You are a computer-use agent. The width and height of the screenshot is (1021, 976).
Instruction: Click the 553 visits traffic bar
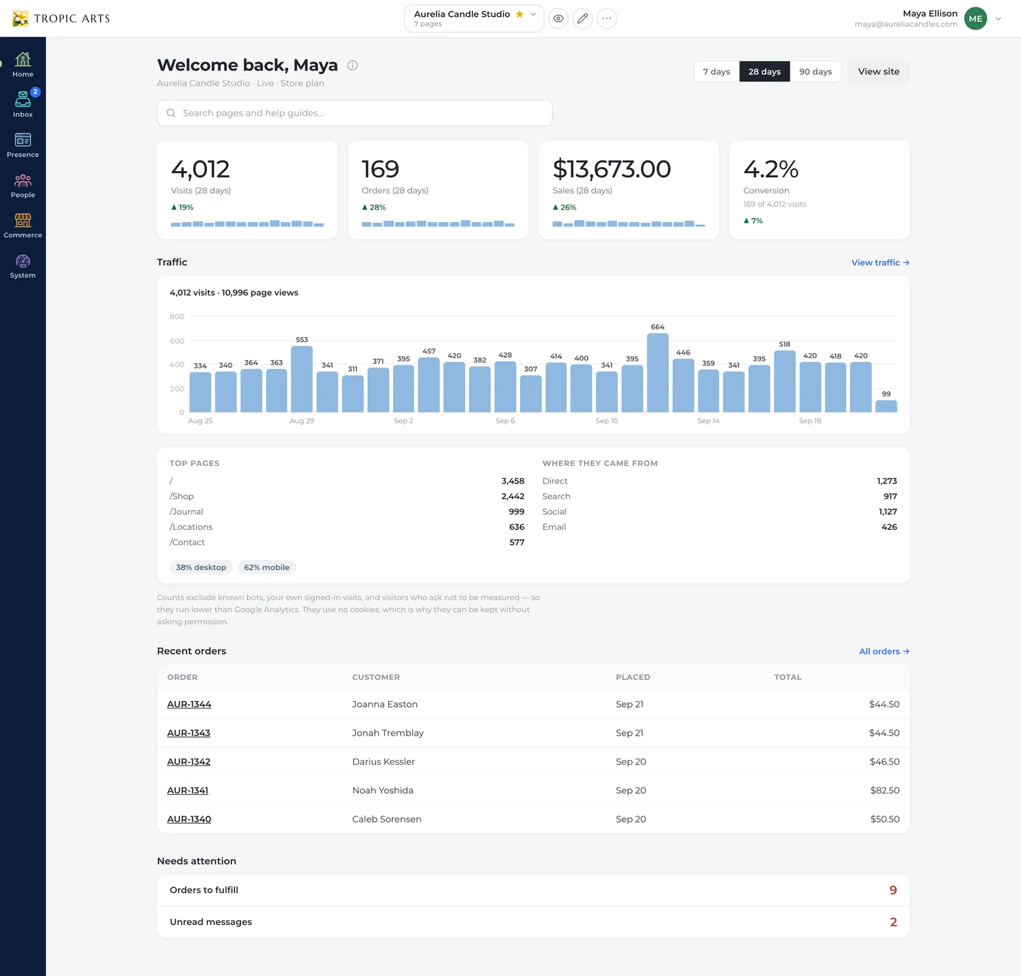tap(301, 379)
